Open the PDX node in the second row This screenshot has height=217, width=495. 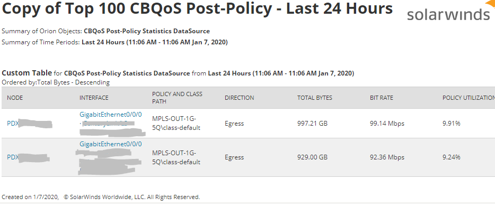tap(13, 157)
